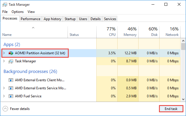
Task: Open the File menu
Action: coord(5,12)
